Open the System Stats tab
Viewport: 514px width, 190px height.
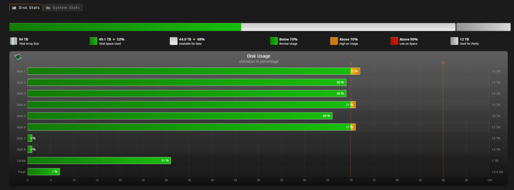tap(63, 8)
